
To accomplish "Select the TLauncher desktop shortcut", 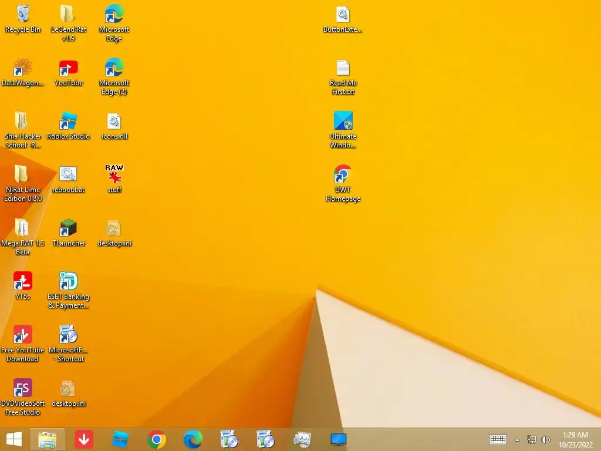I will coord(68,233).
